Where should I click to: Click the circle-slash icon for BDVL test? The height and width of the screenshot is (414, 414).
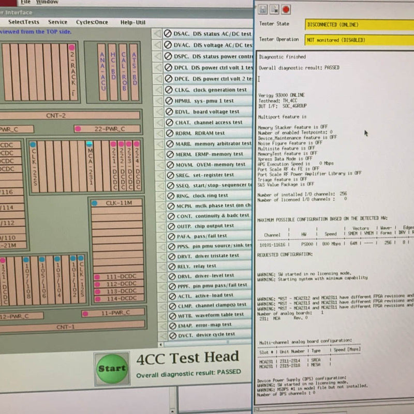[x=169, y=112]
